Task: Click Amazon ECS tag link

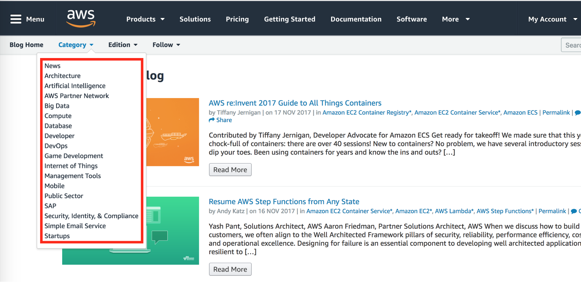Action: coord(521,113)
